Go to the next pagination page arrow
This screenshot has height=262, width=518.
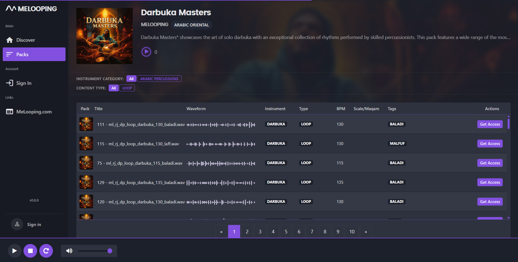click(366, 232)
